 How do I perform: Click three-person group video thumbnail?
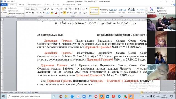(161, 23)
